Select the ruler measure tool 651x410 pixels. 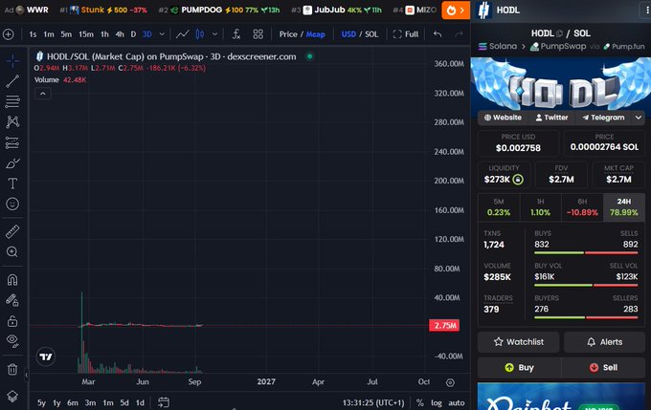(12, 231)
